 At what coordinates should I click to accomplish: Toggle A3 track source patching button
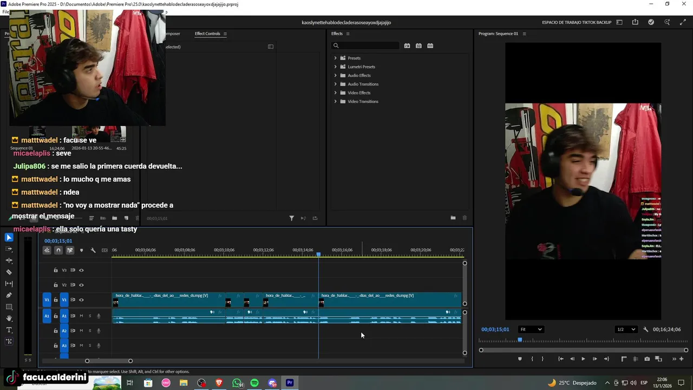[64, 346]
